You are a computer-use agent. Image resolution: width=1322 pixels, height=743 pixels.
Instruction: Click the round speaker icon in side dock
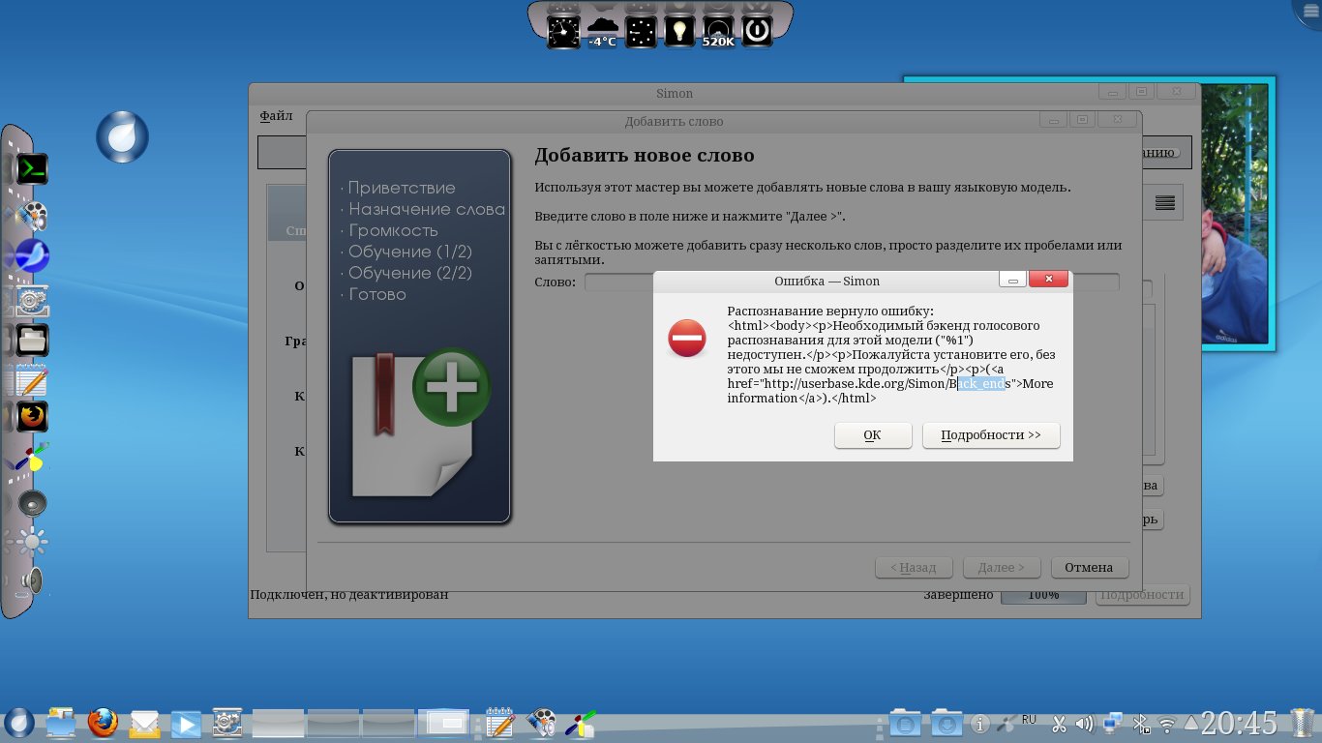pos(33,503)
